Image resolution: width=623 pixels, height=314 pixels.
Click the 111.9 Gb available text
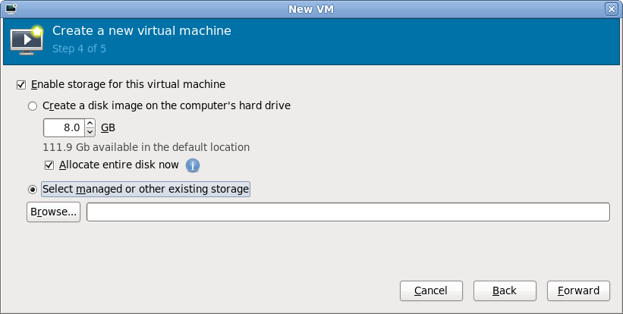(146, 147)
